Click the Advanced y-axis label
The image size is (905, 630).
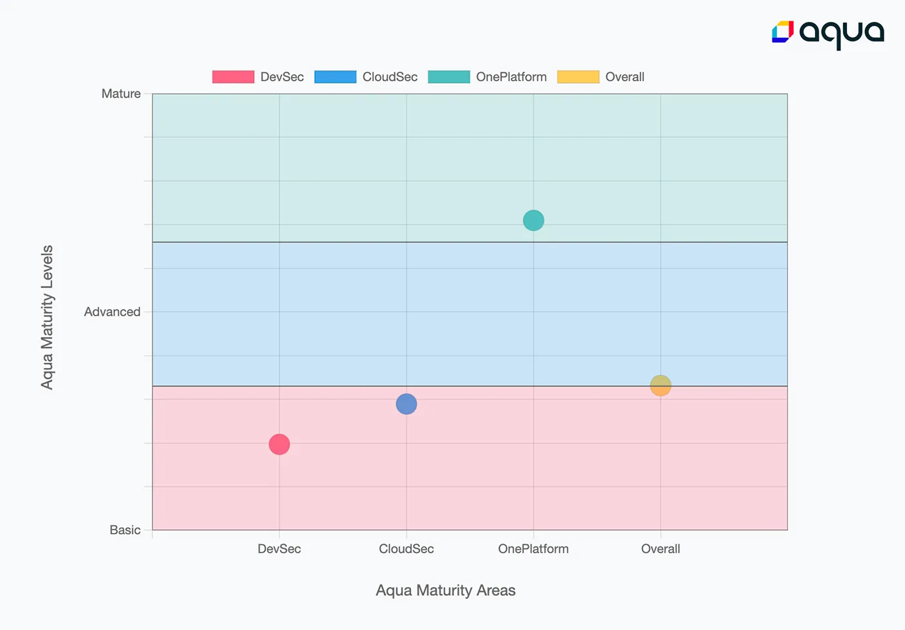pos(112,312)
